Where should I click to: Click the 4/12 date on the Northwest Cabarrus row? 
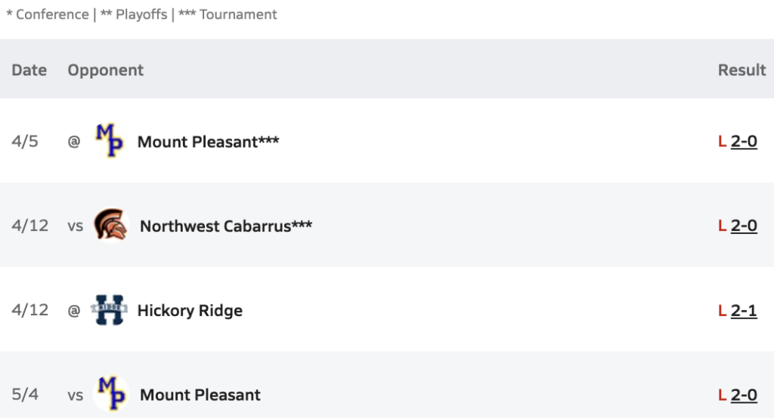click(x=30, y=226)
